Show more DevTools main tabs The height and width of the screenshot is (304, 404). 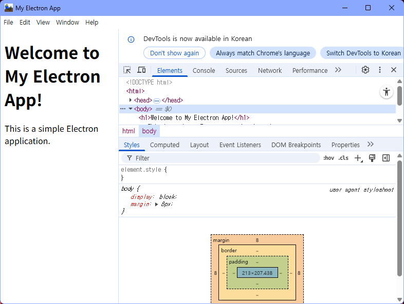338,70
